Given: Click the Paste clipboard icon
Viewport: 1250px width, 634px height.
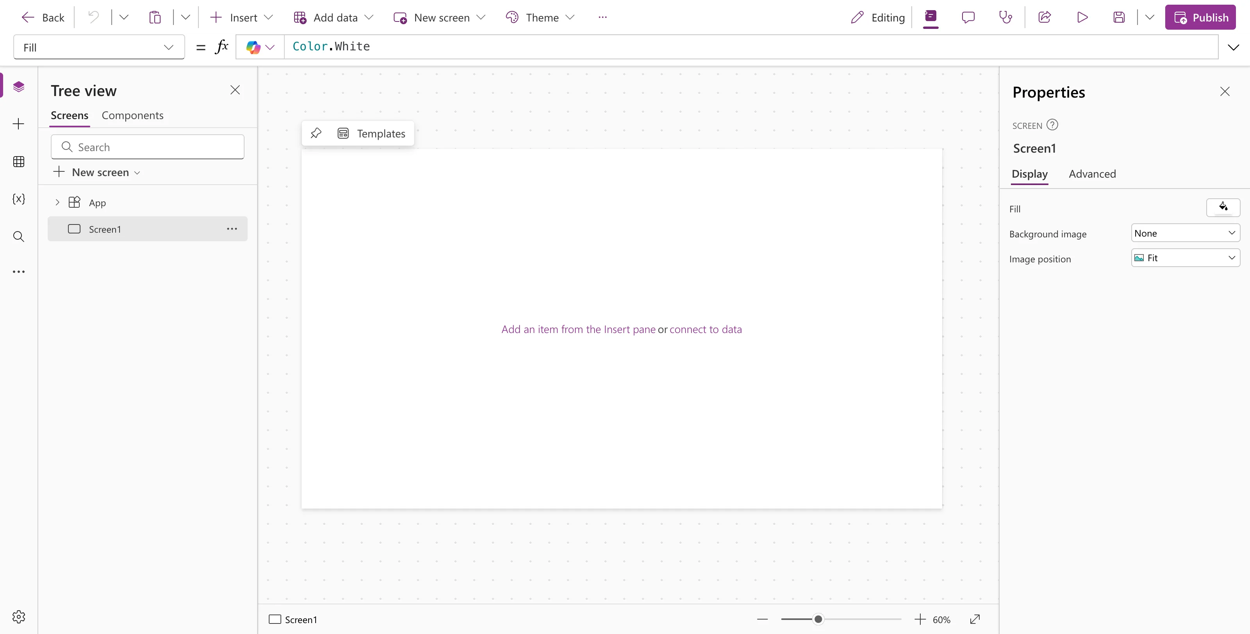Looking at the screenshot, I should coord(155,18).
